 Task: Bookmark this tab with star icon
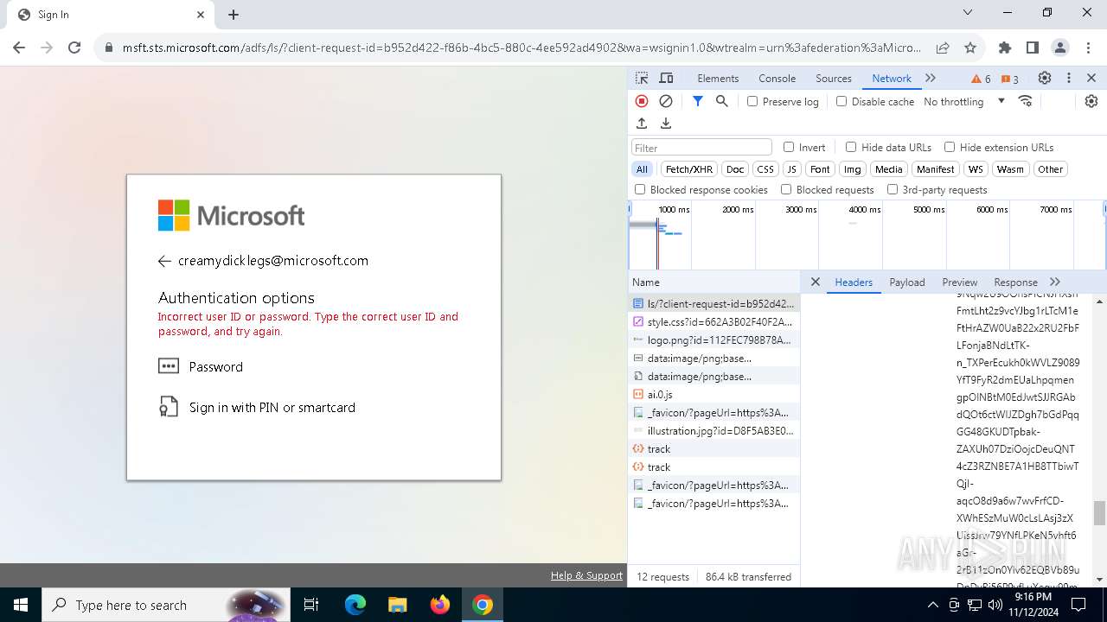pyautogui.click(x=970, y=48)
